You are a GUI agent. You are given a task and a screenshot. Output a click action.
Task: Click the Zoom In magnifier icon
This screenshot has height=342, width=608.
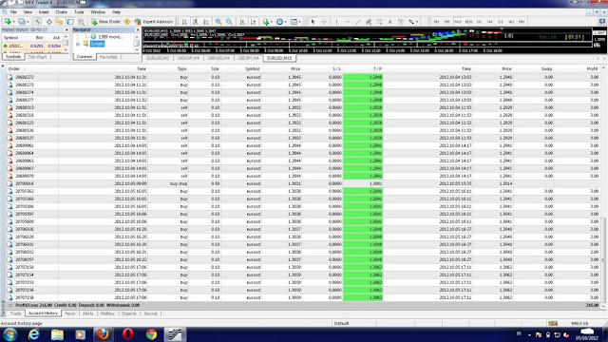218,22
